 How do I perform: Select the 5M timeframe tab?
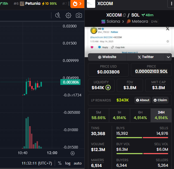tap(99, 115)
